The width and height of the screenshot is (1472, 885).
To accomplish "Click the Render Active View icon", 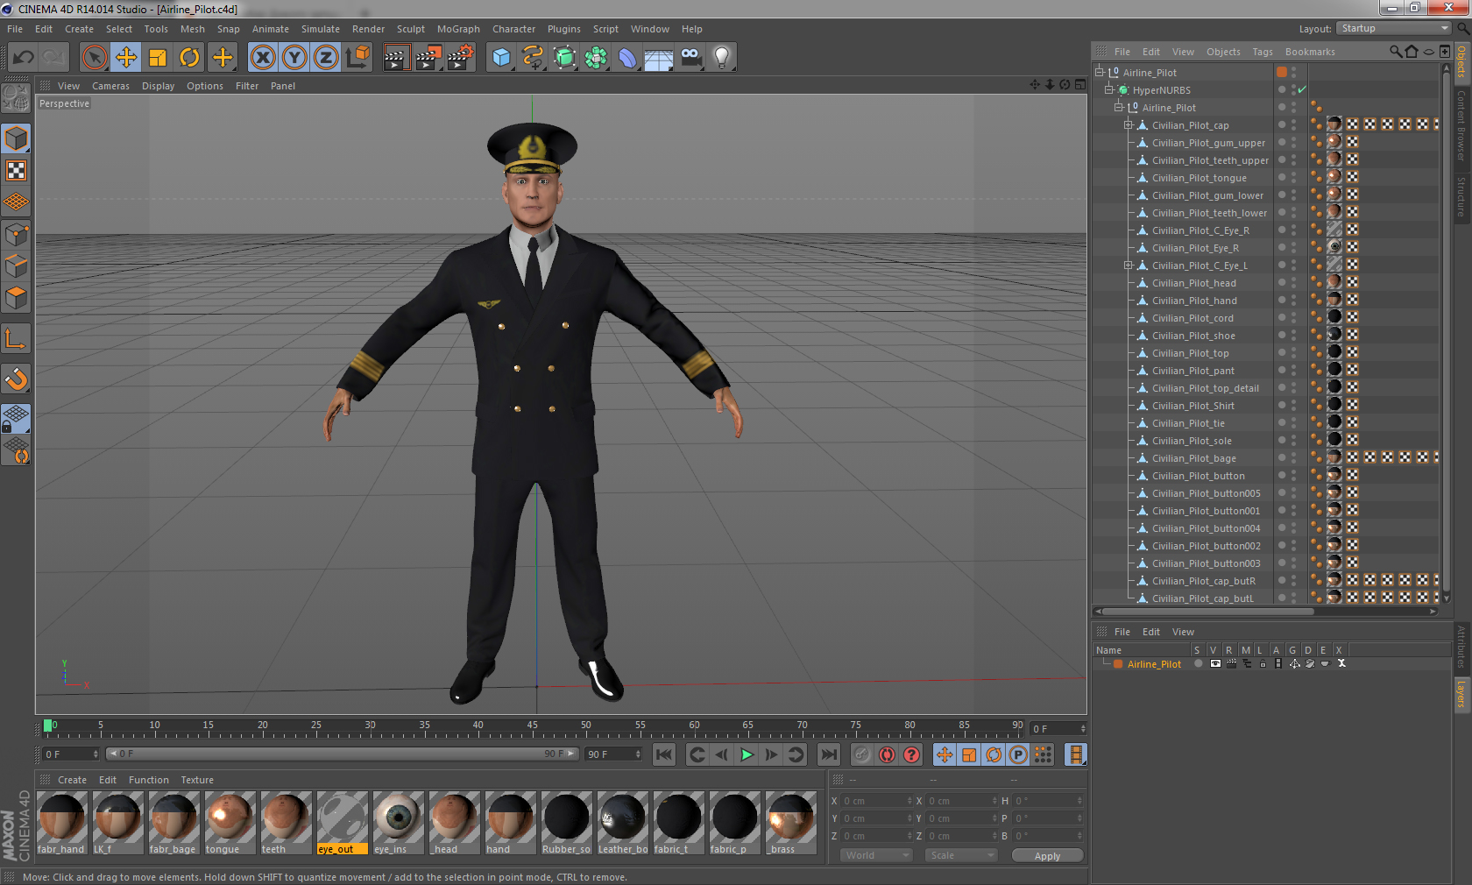I will tap(397, 57).
